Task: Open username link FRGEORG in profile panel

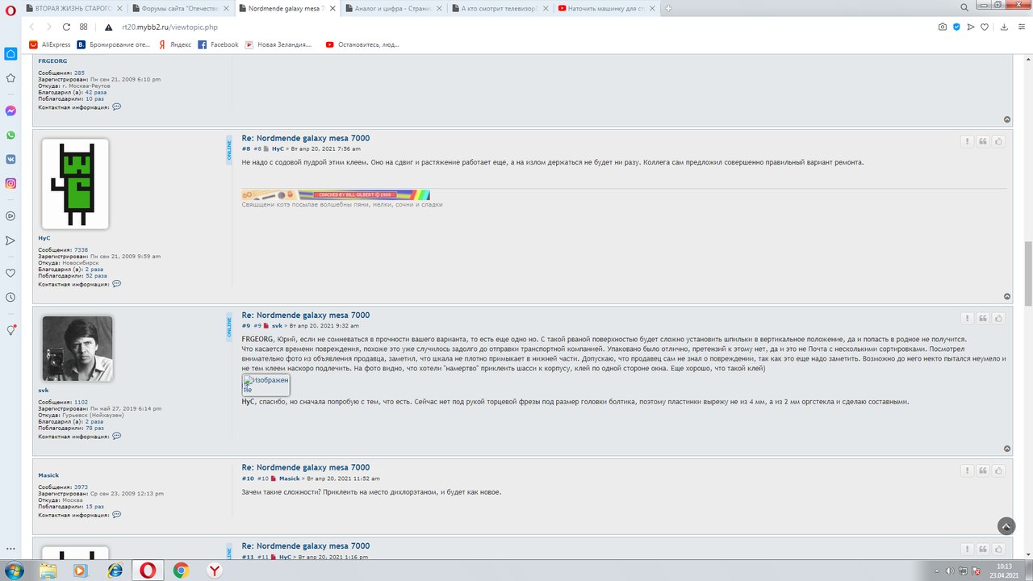Action: [52, 61]
